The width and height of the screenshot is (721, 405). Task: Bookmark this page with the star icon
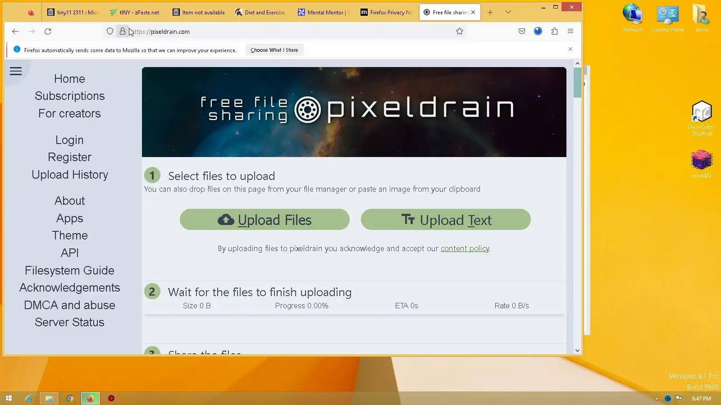point(460,31)
